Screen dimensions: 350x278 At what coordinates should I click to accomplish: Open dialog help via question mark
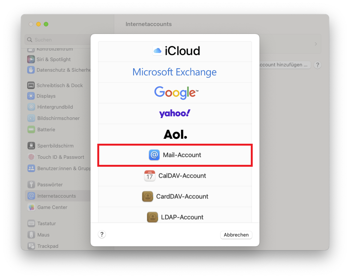102,234
